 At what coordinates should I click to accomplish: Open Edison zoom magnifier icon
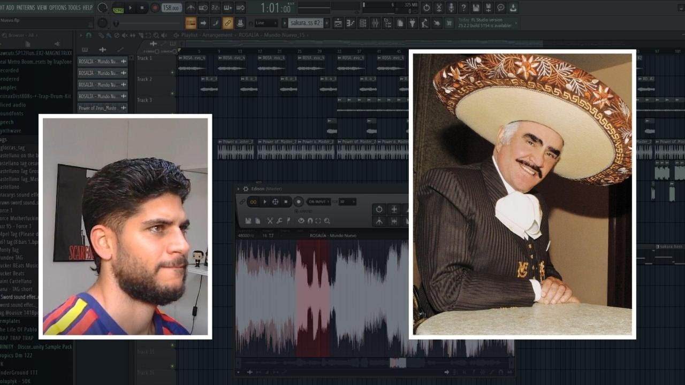327,221
